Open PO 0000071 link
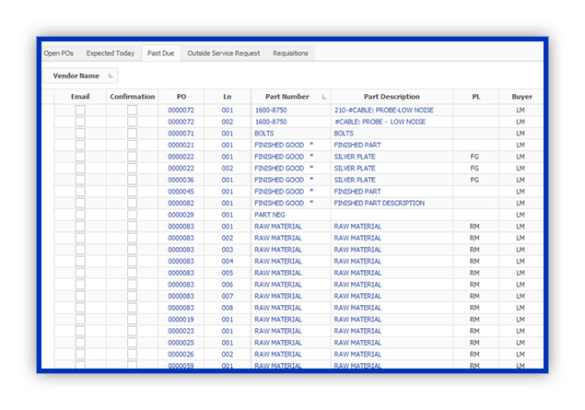This screenshot has height=410, width=585. [181, 134]
